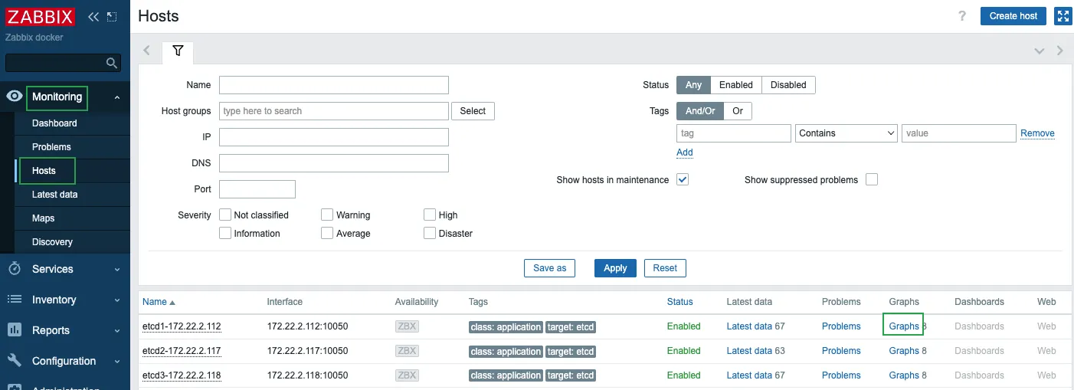Focus the tag name input field
This screenshot has width=1074, height=390.
[x=734, y=133]
